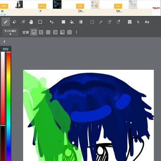Select the solid Fill square tool
The width and height of the screenshot is (161, 161).
[x=64, y=22]
